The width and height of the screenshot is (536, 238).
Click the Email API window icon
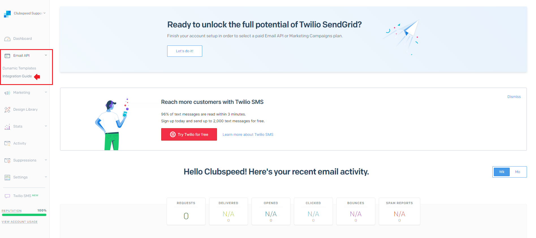7,56
